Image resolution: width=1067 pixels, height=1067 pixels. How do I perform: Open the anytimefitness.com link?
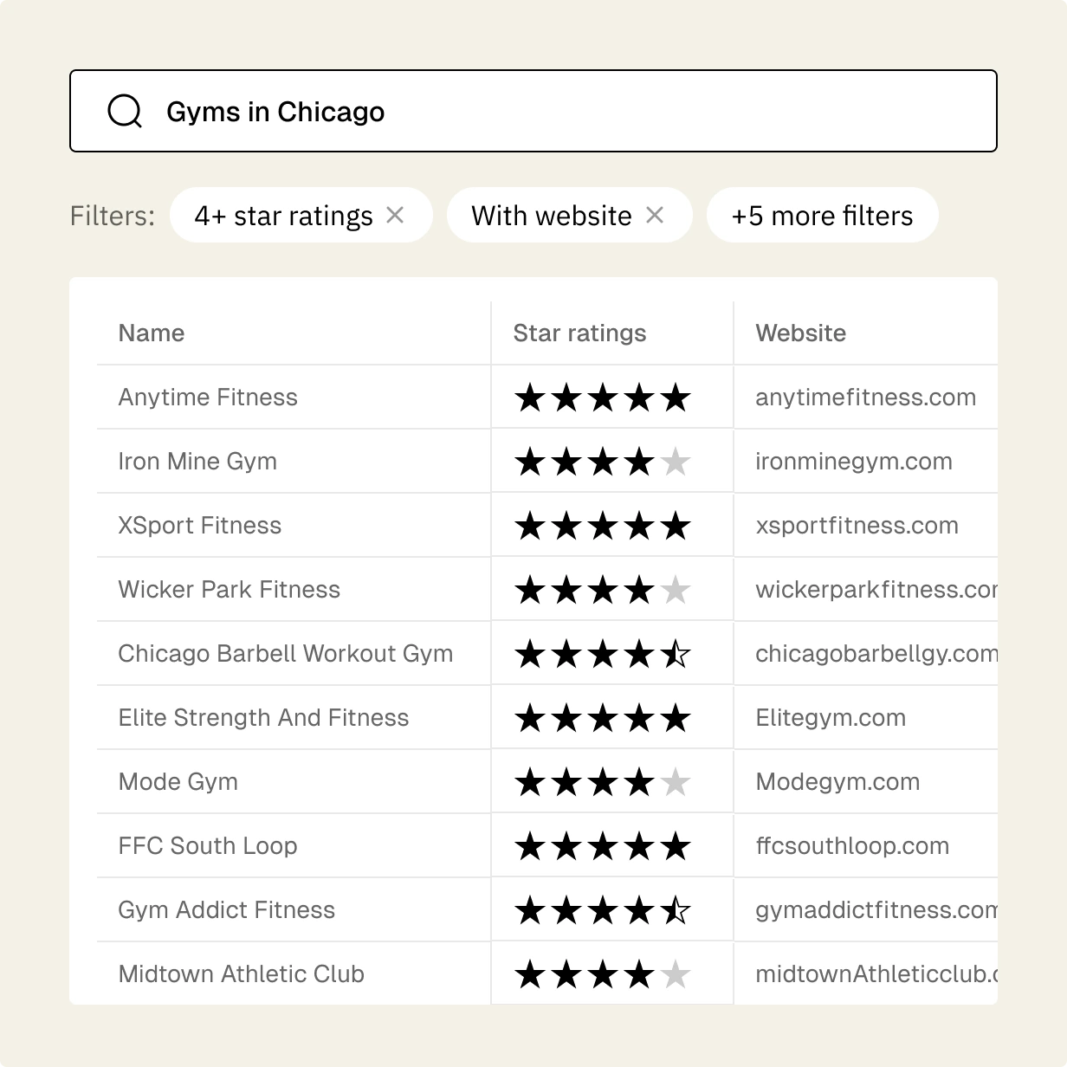[865, 398]
